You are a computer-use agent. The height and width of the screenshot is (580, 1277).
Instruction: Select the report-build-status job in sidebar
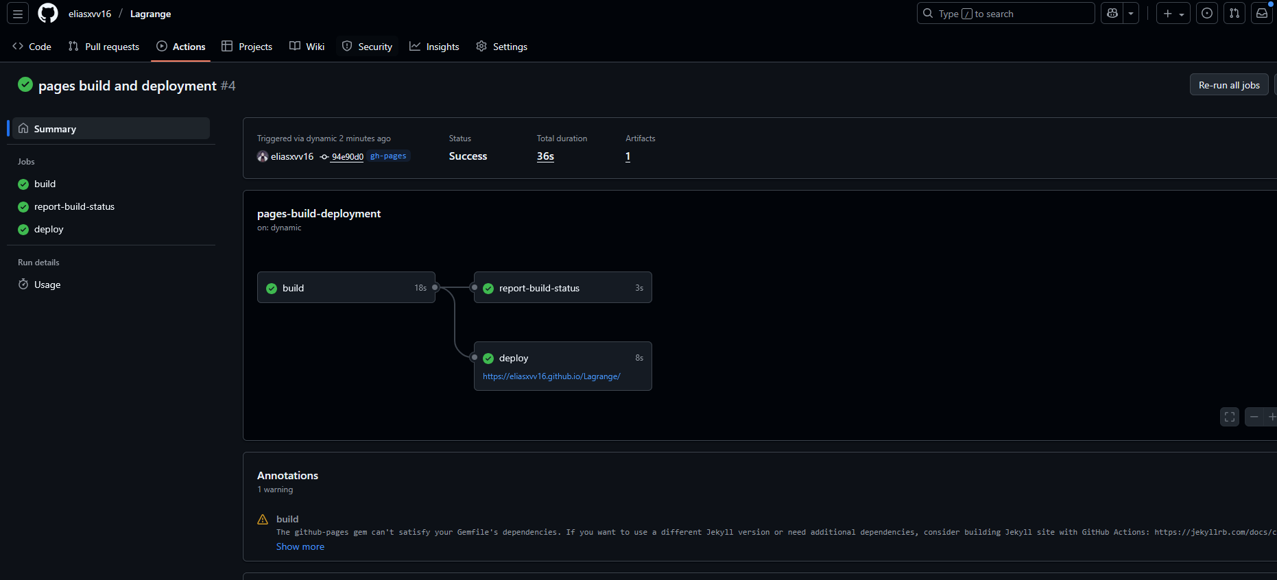tap(74, 206)
